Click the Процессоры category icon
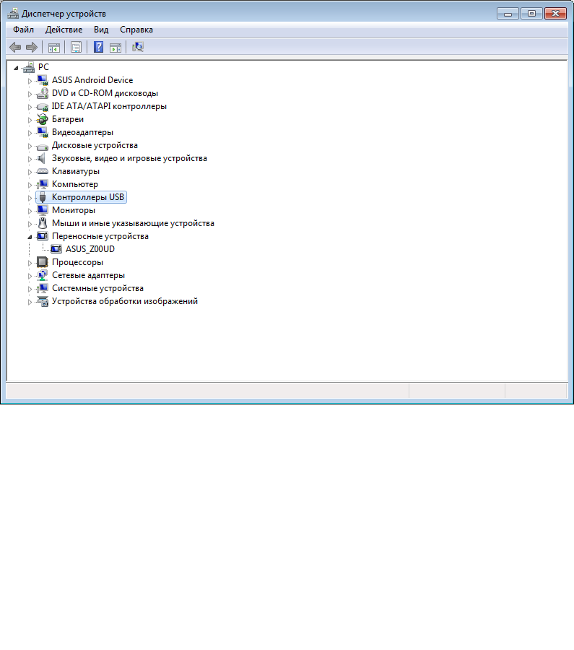 [42, 262]
